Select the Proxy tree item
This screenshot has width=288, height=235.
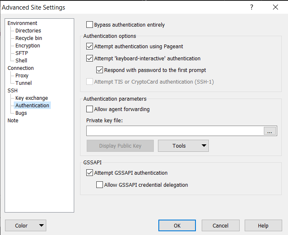click(22, 76)
